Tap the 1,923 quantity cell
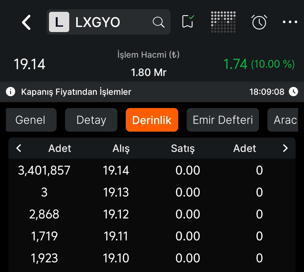The image size is (304, 272). (44, 258)
